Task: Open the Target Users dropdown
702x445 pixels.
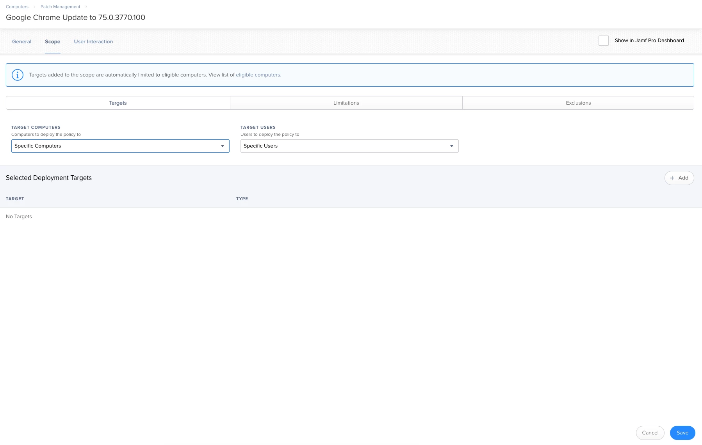Action: [349, 146]
